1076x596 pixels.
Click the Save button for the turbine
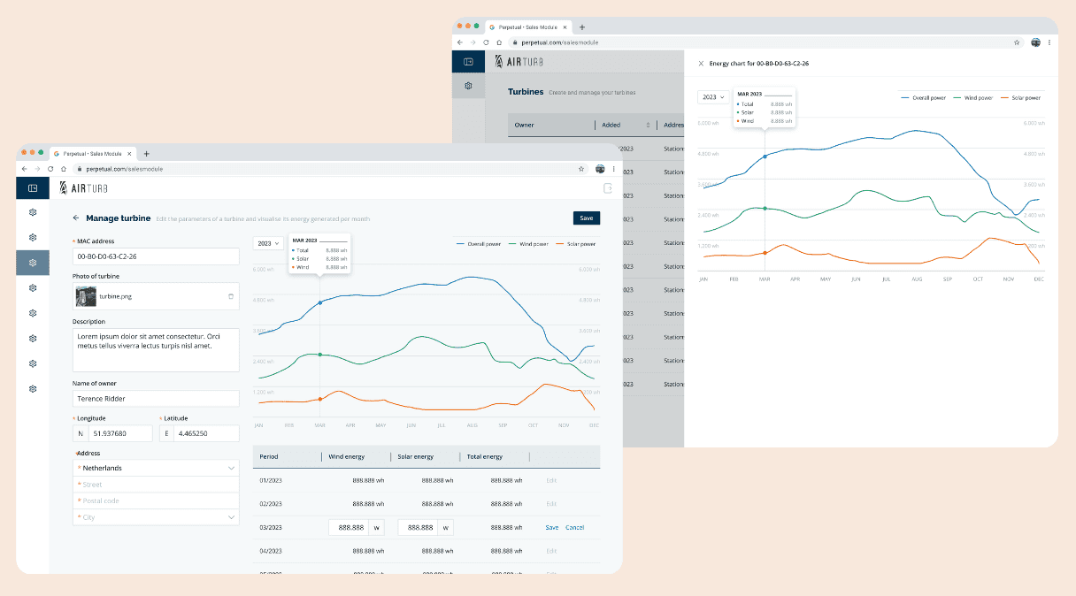[x=587, y=218]
